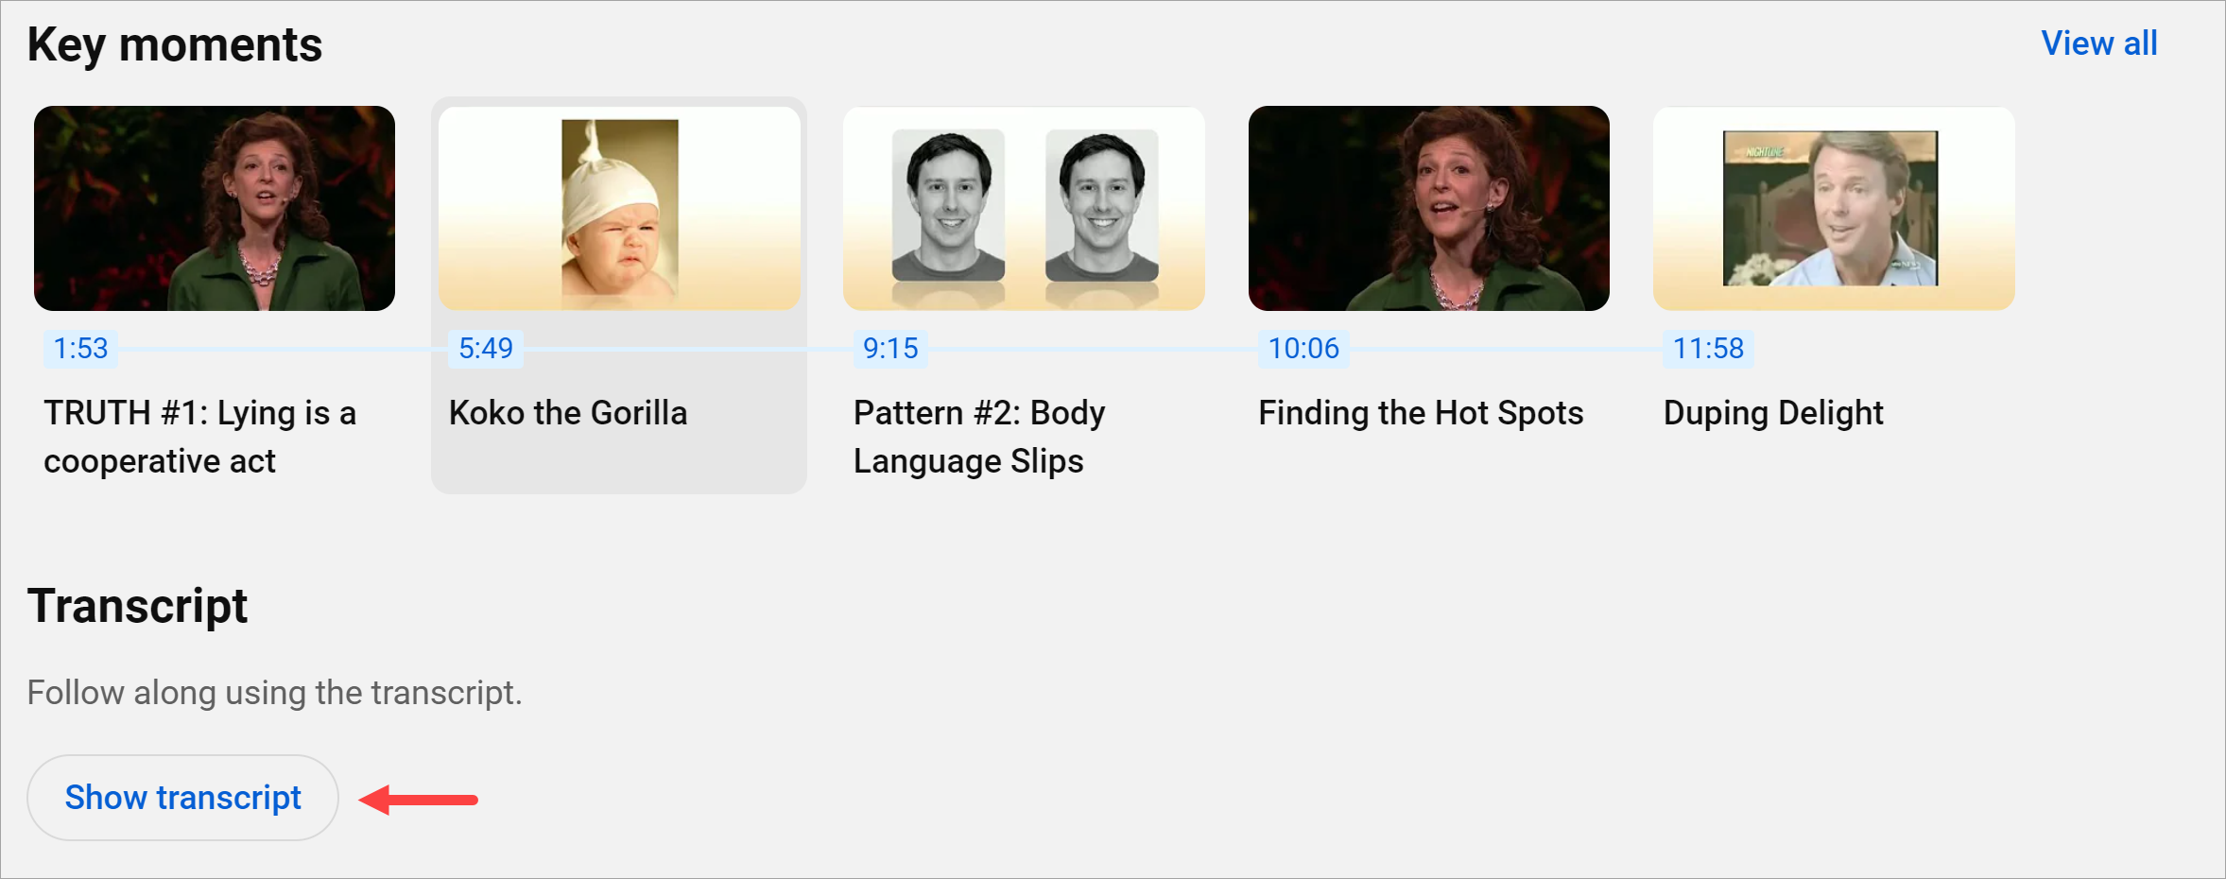Click the "Finding the Hot Spots" title
This screenshot has height=879, width=2226.
coord(1421,413)
